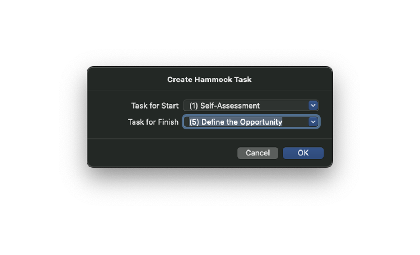Click the Task for Finish combo box field
The height and width of the screenshot is (255, 420).
pos(251,122)
